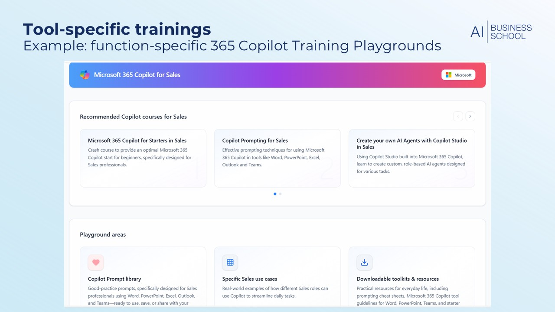Open the Copilot Prompting for Sales course
The image size is (555, 312).
[277, 158]
